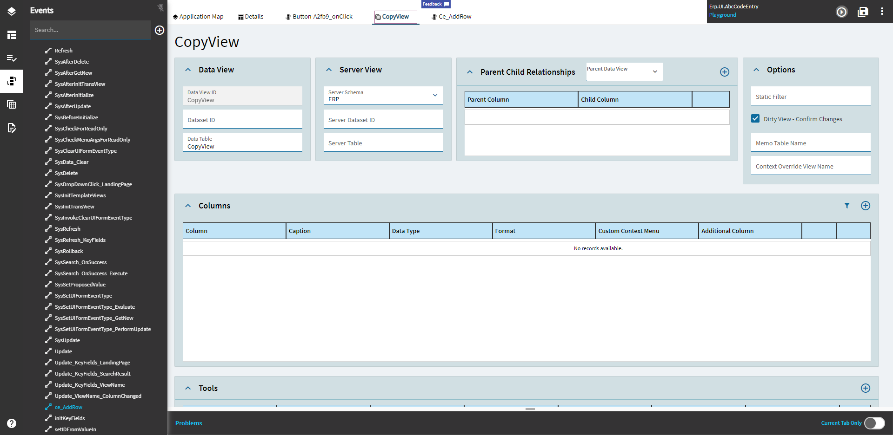893x435 pixels.
Task: Open the Ce_AddRow tab
Action: [451, 17]
